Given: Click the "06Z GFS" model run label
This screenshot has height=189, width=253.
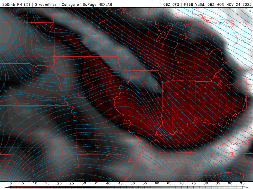Looking at the screenshot, I should (171, 4).
